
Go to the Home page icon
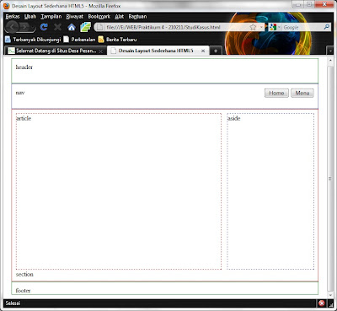pyautogui.click(x=72, y=27)
